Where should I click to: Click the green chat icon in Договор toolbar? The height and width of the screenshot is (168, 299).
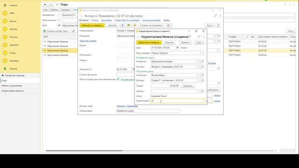tap(129, 25)
